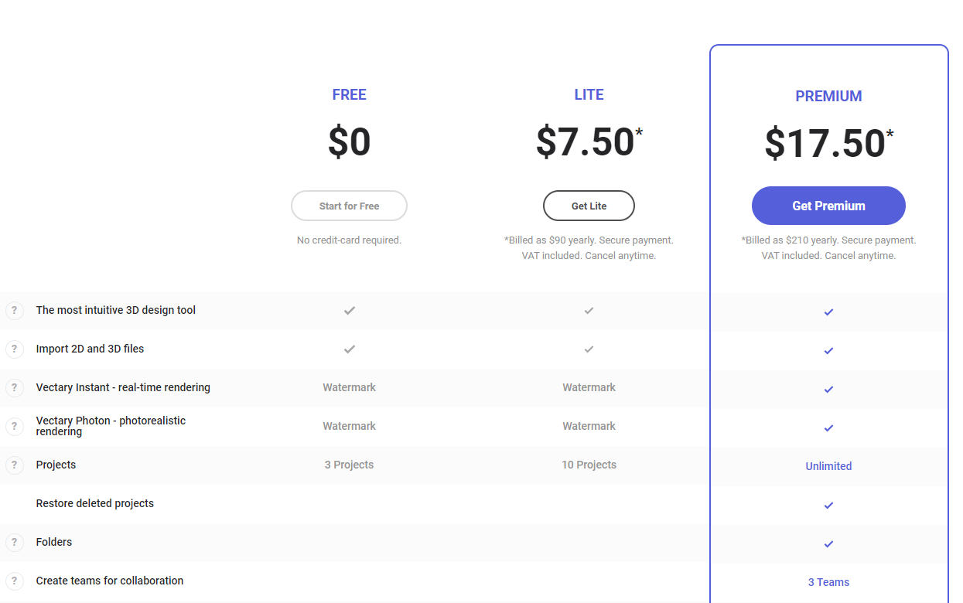Click 'Create teams for collaboration' label
Viewport: 963px width, 603px height.
tap(110, 581)
